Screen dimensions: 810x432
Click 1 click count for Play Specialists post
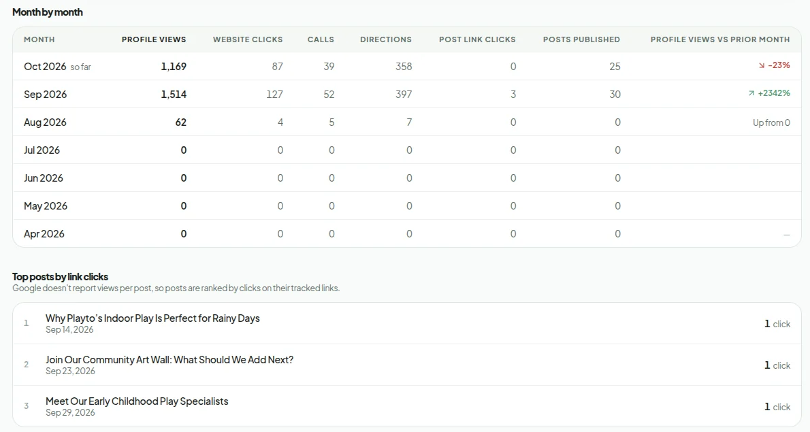pos(777,407)
